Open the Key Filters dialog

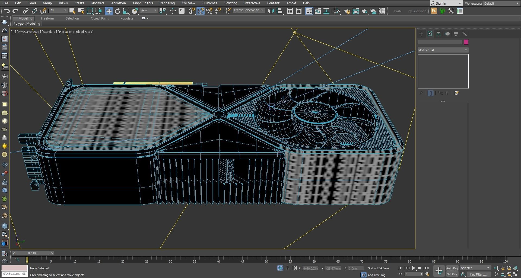(478, 274)
